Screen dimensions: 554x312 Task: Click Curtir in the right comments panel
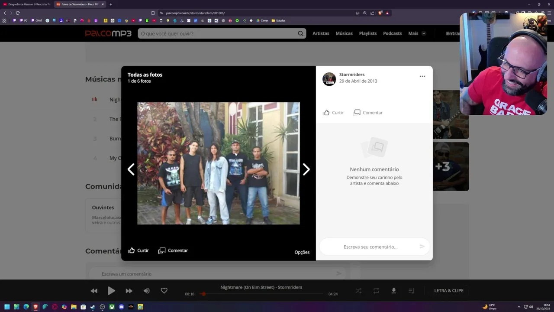tap(333, 113)
